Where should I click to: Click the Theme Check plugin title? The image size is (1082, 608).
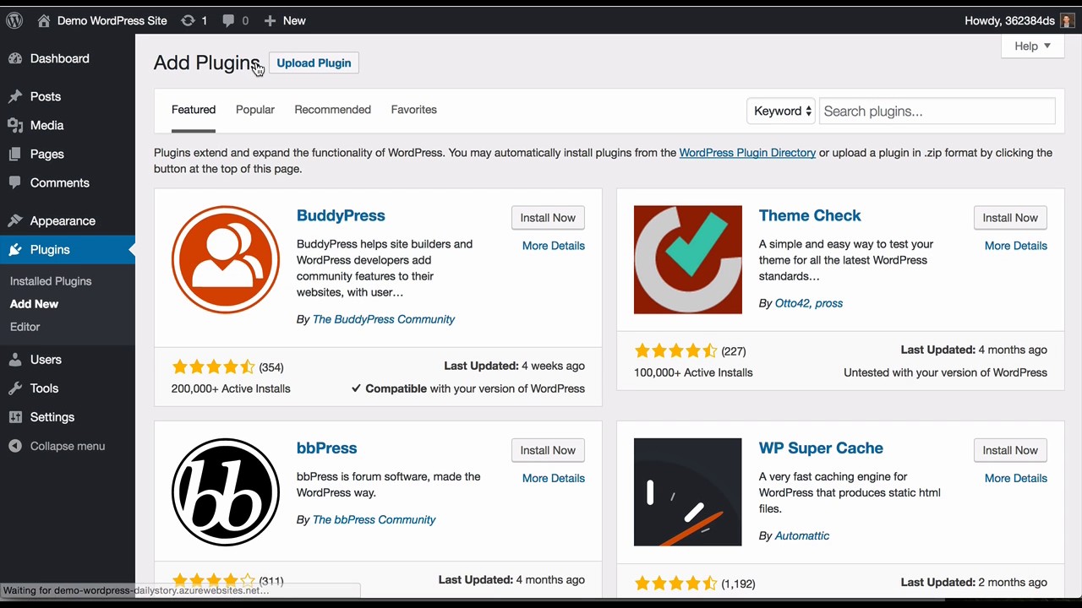pyautogui.click(x=810, y=215)
